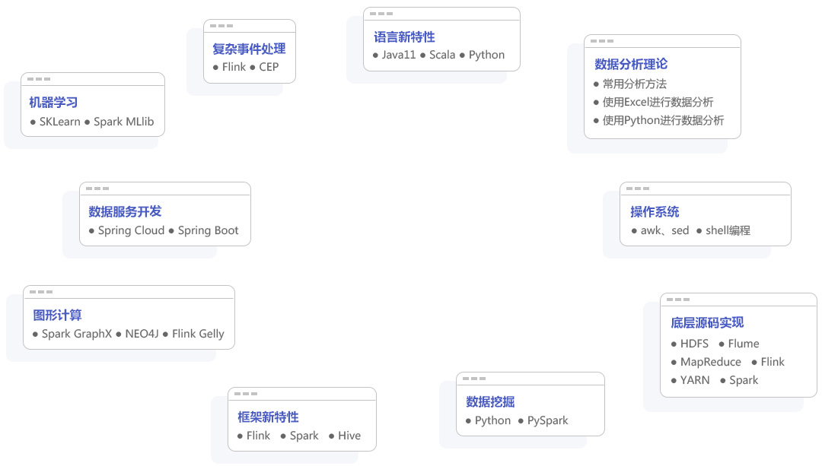Select Scala under 语言新特性
The width and height of the screenshot is (822, 466).
coord(442,55)
